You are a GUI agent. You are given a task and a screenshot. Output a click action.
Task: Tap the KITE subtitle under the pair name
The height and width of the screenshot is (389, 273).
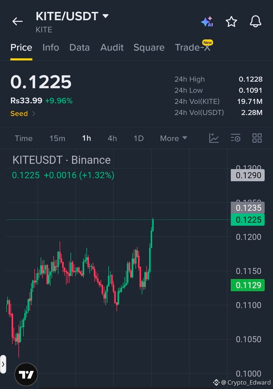click(x=44, y=30)
